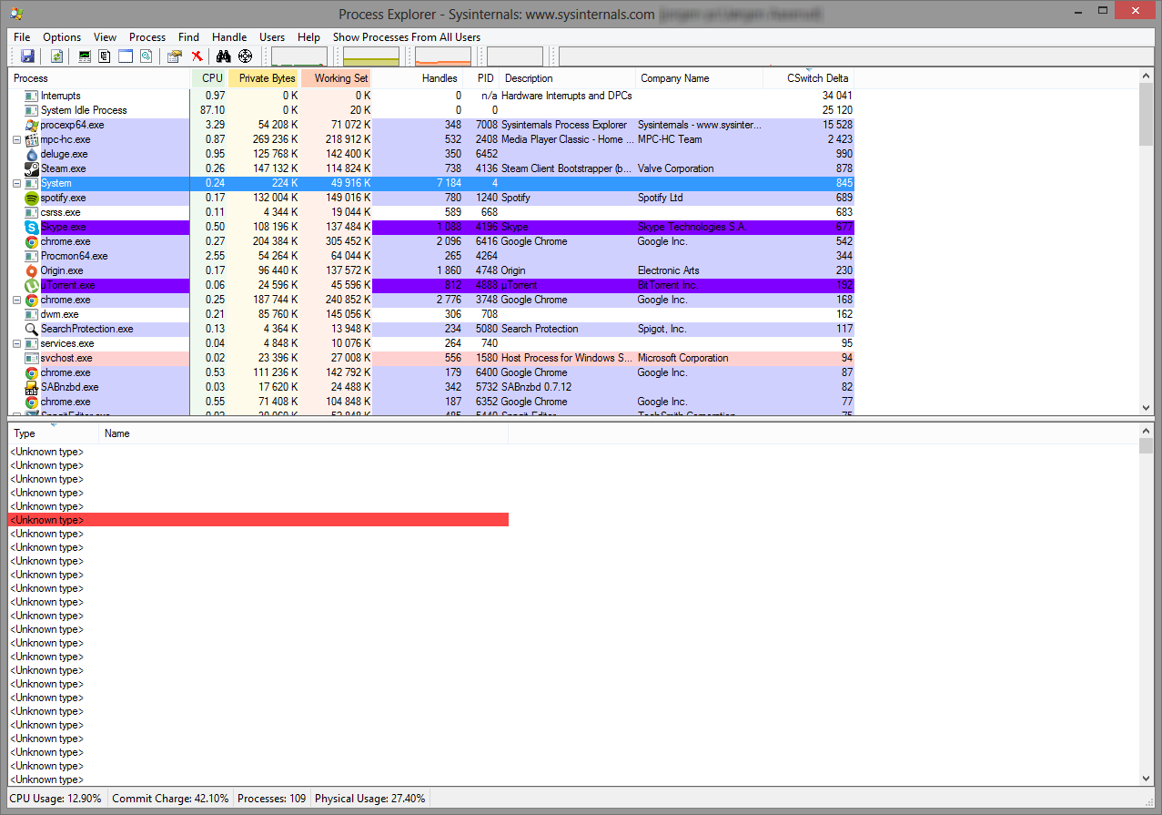Click the SABnzbd.exe yellow icon
The width and height of the screenshot is (1162, 815).
click(x=32, y=387)
